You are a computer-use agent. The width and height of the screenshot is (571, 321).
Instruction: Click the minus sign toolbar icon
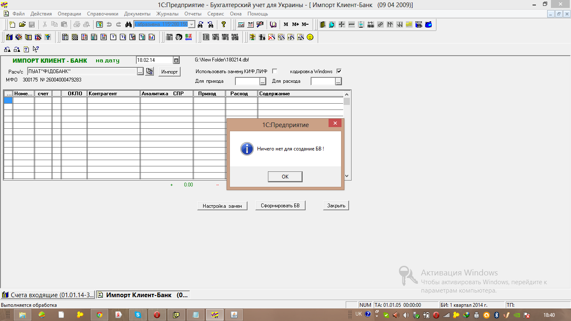click(x=352, y=24)
